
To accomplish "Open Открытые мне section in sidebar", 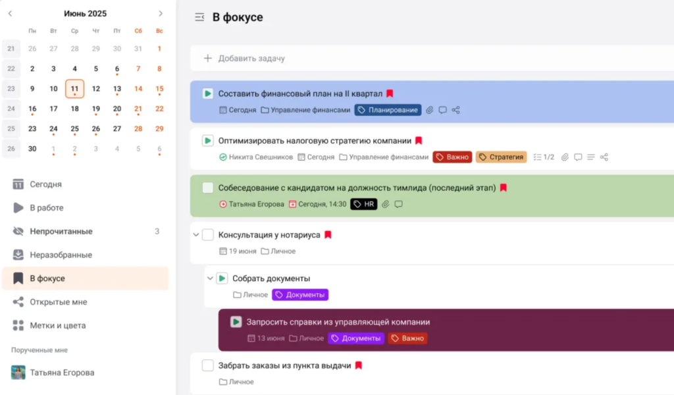I will [86, 302].
